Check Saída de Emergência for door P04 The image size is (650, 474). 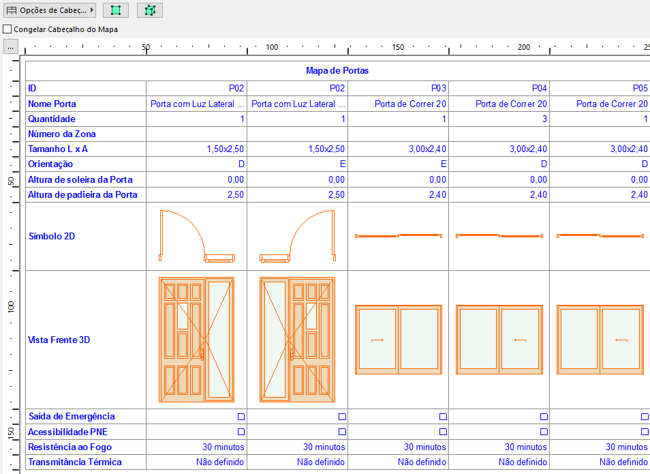[x=543, y=415]
